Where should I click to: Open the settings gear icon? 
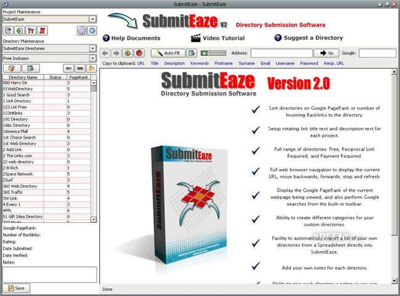(x=82, y=31)
